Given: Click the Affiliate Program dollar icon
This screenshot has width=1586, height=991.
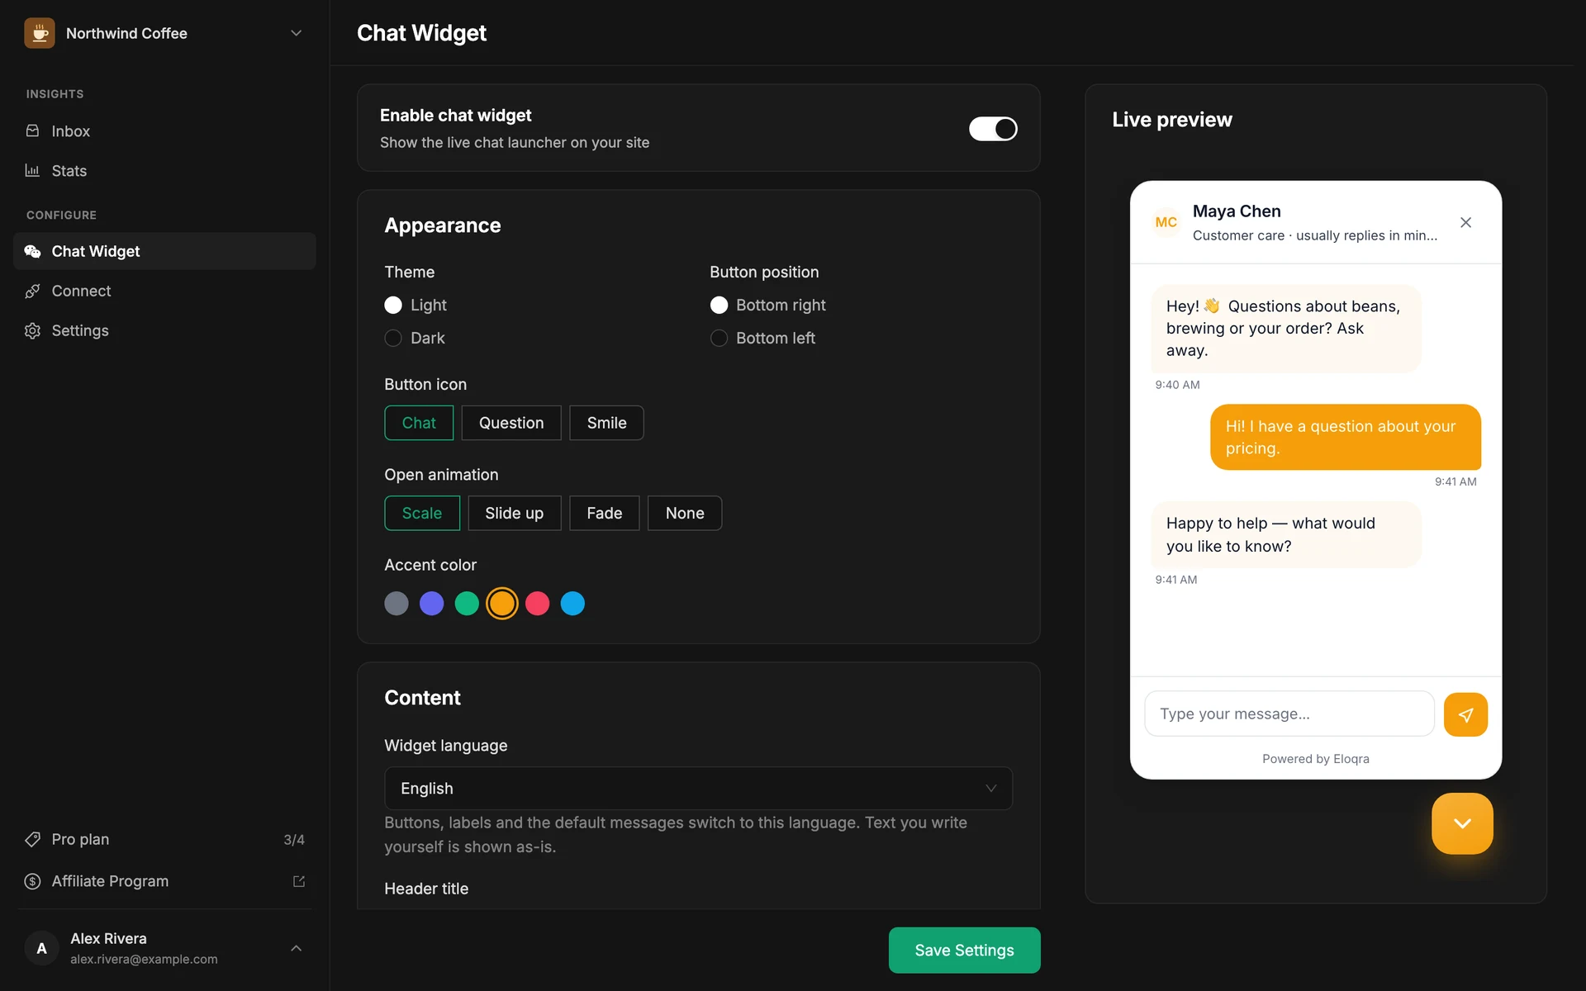Looking at the screenshot, I should [x=32, y=881].
